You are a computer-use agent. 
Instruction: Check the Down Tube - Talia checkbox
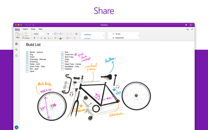click(27, 67)
